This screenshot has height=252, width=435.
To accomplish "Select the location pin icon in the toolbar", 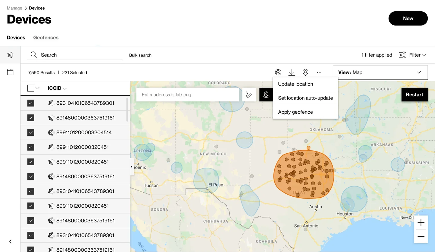I will pos(305,72).
